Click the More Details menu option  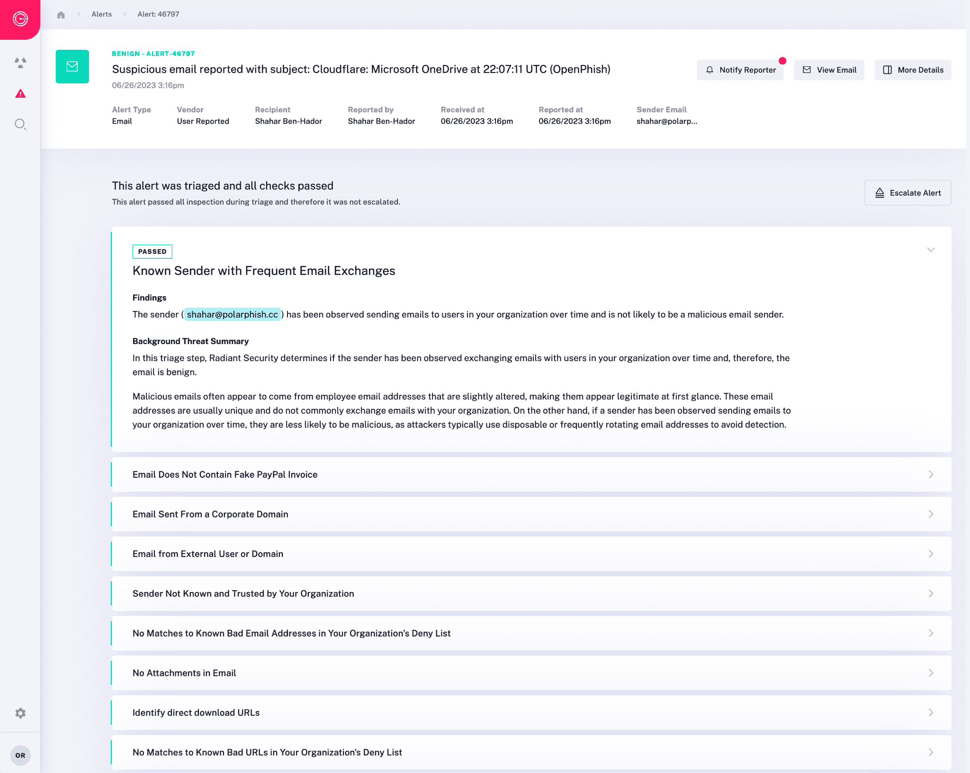click(913, 70)
